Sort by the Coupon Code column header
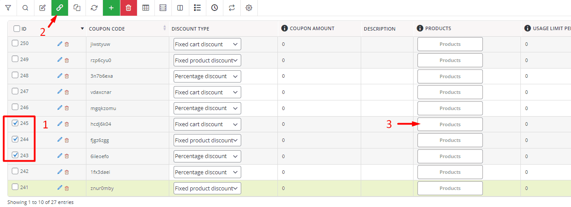 (x=107, y=29)
